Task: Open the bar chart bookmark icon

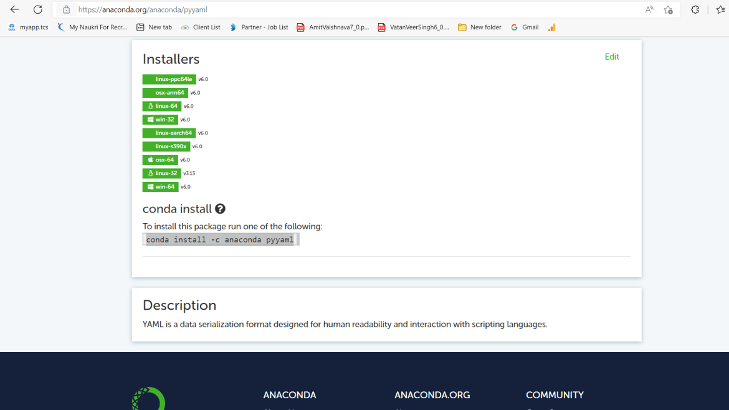Action: click(x=552, y=27)
